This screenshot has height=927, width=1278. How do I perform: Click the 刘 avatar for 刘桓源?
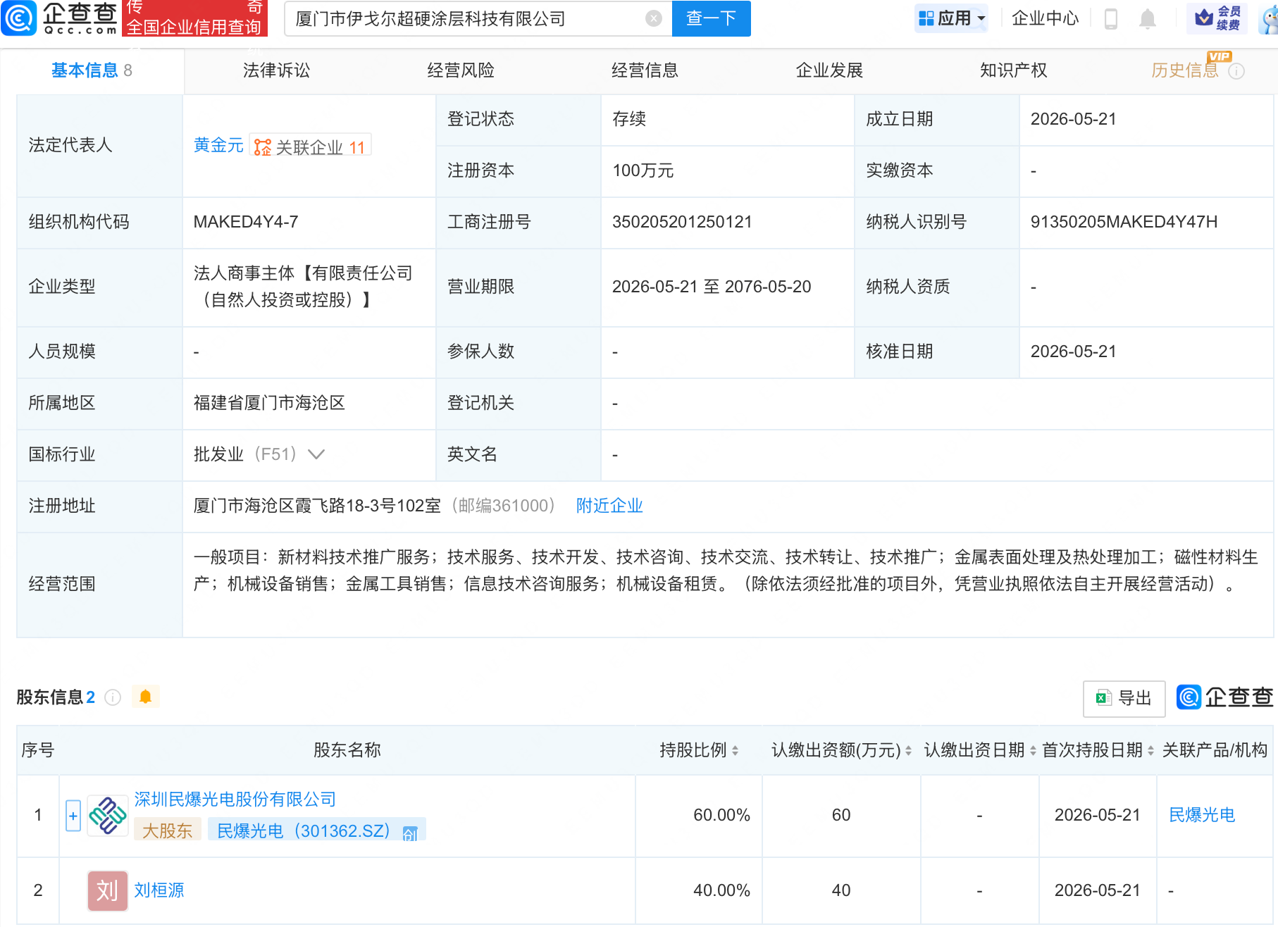tap(108, 890)
